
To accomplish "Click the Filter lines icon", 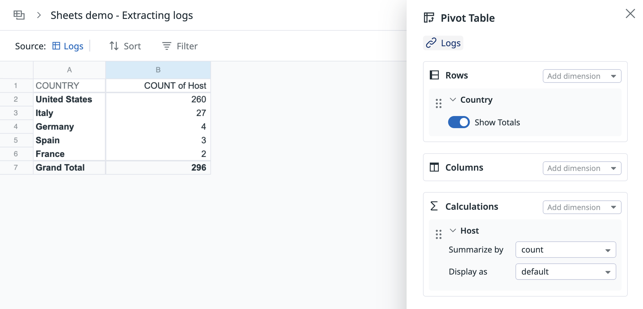I will (x=167, y=46).
